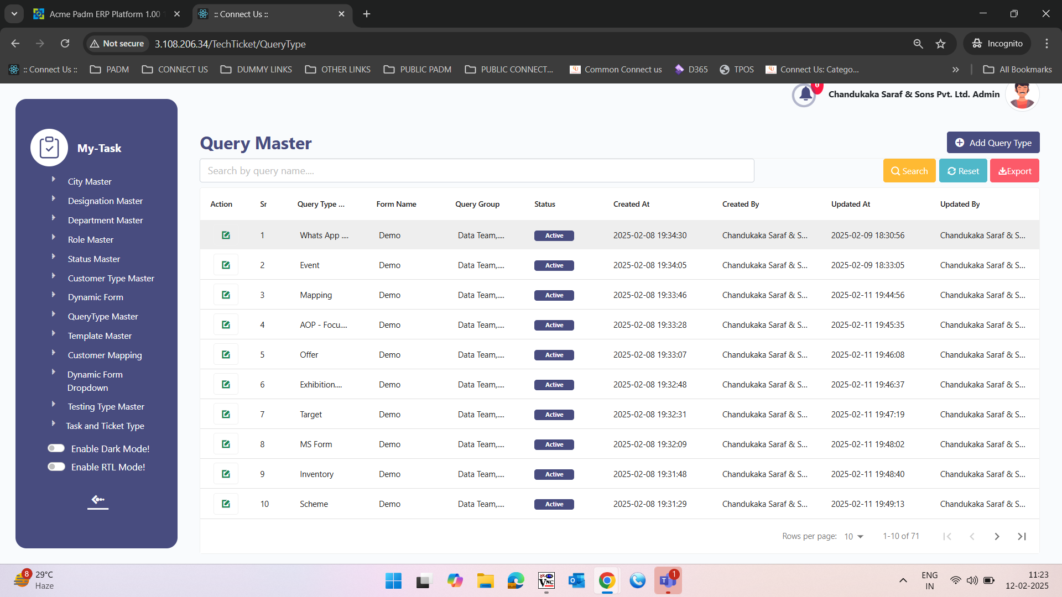Expand Status Master arrow
This screenshot has height=597, width=1062.
click(54, 256)
